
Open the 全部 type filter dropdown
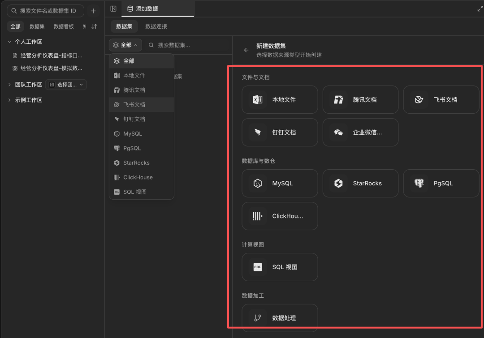coord(125,45)
